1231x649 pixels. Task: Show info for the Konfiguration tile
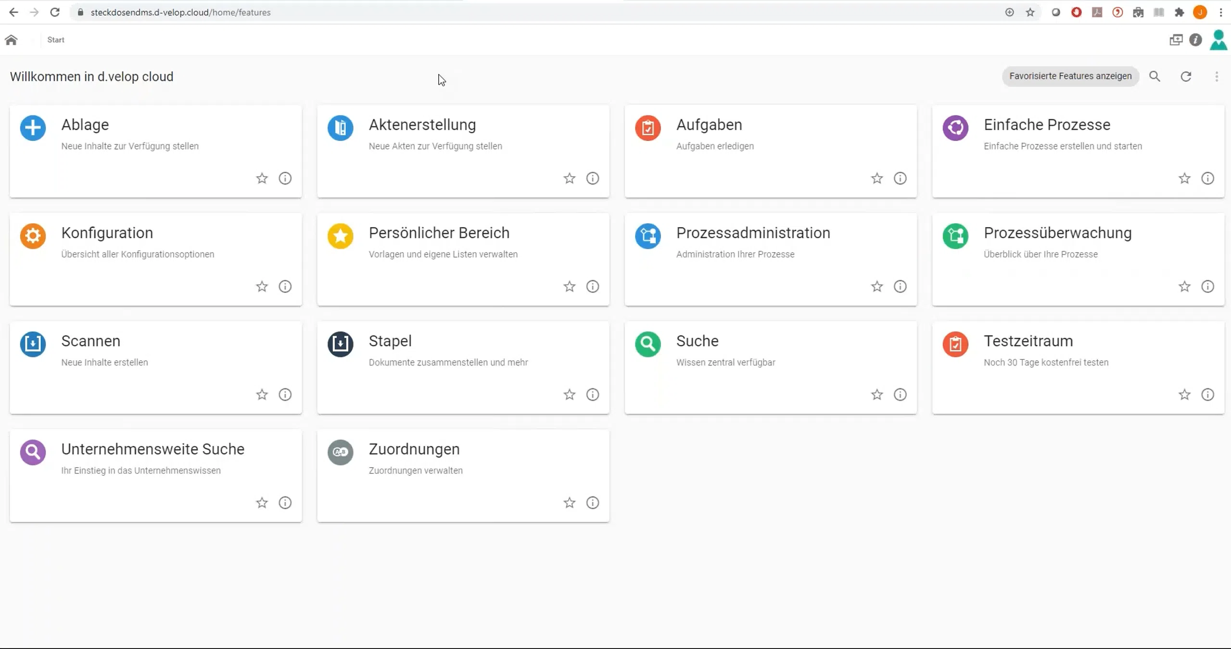[x=285, y=287]
